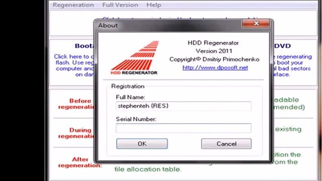Image resolution: width=322 pixels, height=181 pixels.
Task: Confirm registration with the OK button
Action: 142,144
